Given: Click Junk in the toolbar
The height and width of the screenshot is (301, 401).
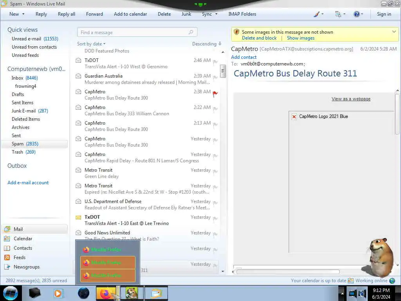Looking at the screenshot, I should point(186,14).
